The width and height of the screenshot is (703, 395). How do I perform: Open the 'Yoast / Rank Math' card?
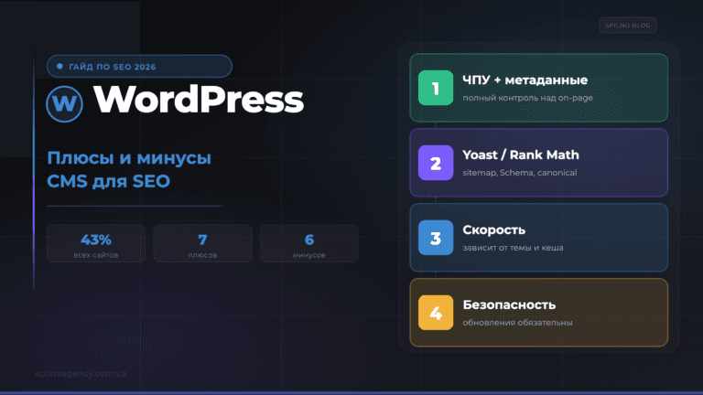[539, 163]
